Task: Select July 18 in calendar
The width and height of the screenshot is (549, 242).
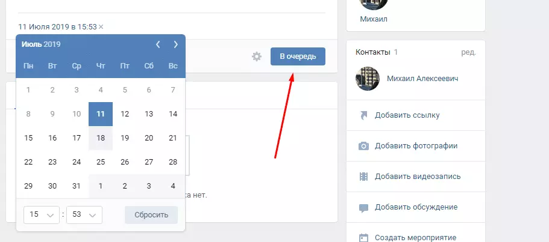Action: click(101, 138)
